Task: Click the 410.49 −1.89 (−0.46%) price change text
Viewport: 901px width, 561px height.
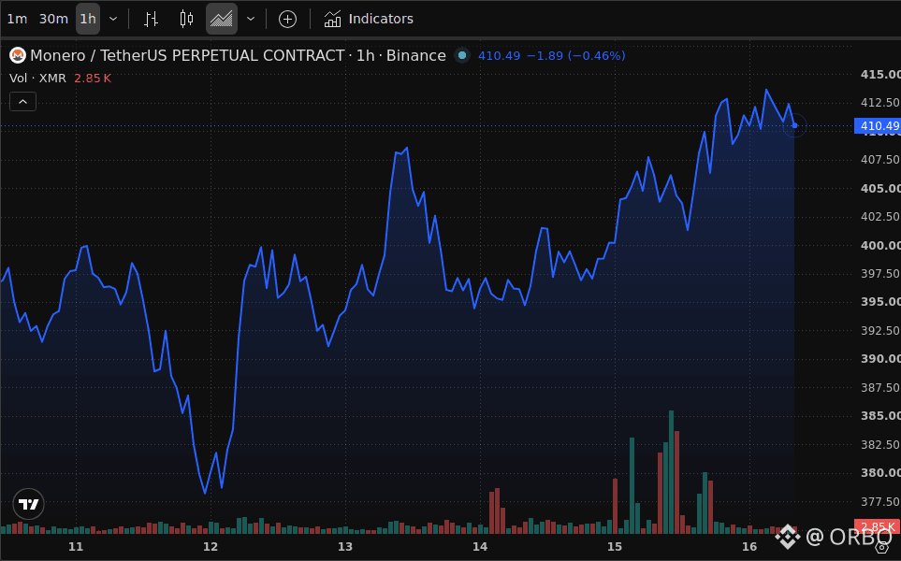Action: 552,56
